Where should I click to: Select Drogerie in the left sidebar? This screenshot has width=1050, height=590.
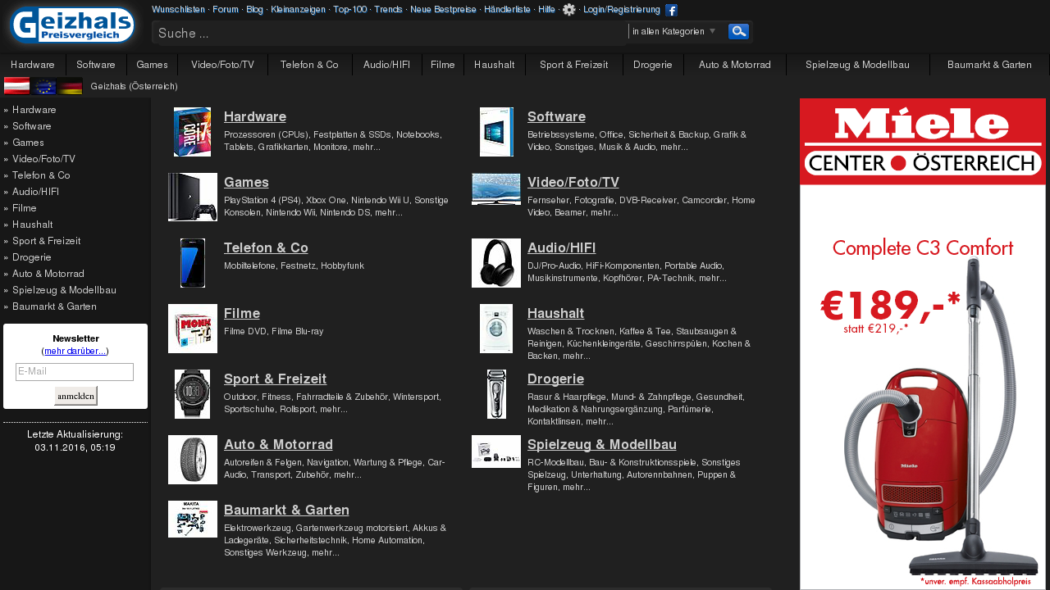coord(32,257)
